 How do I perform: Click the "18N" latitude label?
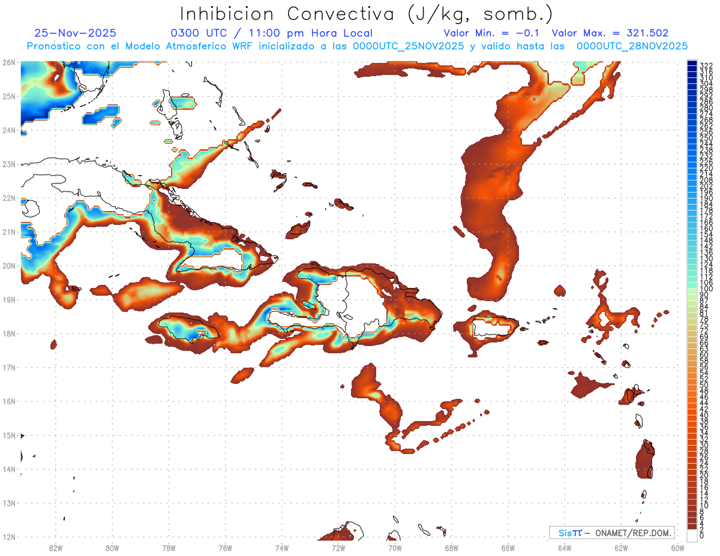[8, 333]
